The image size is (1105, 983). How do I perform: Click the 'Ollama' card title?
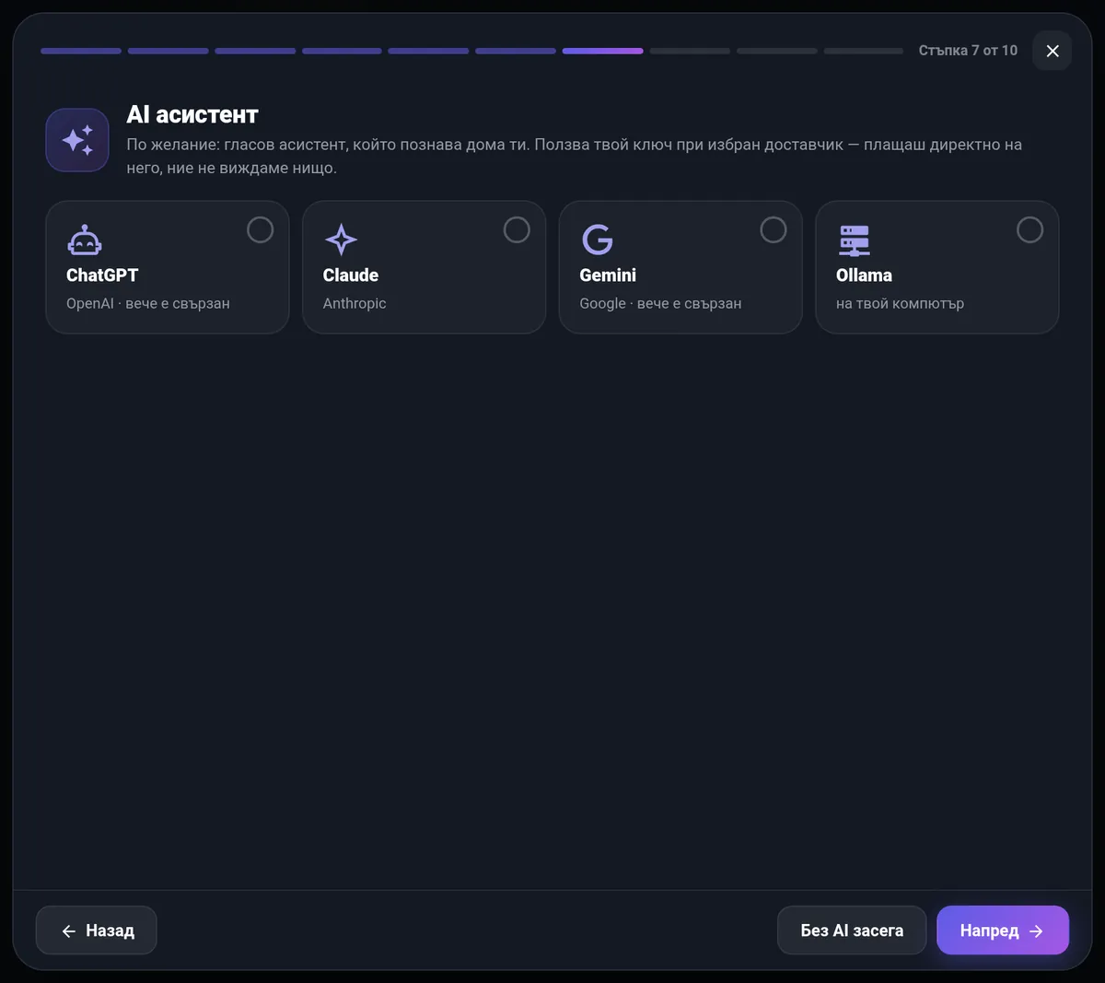[x=864, y=275]
